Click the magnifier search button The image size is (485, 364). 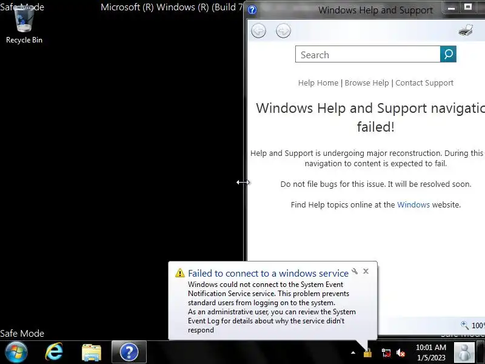448,54
